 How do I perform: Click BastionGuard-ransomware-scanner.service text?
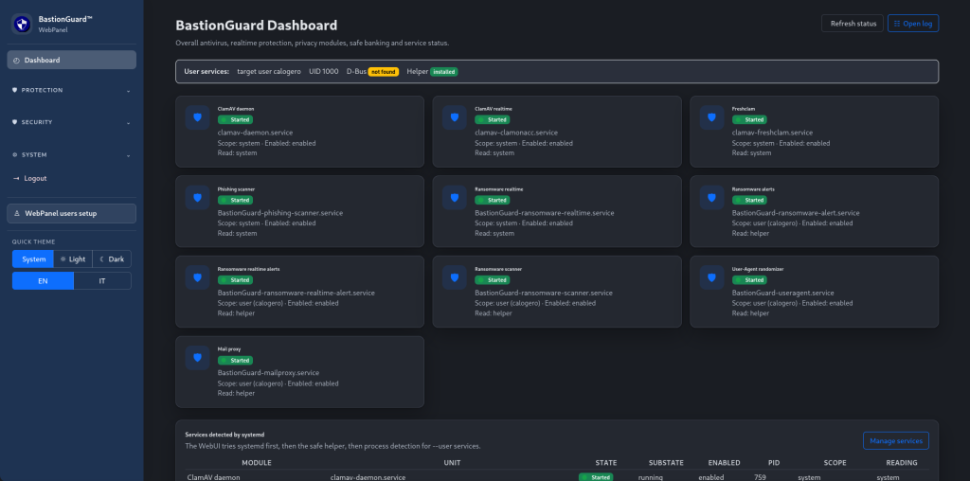[544, 294]
